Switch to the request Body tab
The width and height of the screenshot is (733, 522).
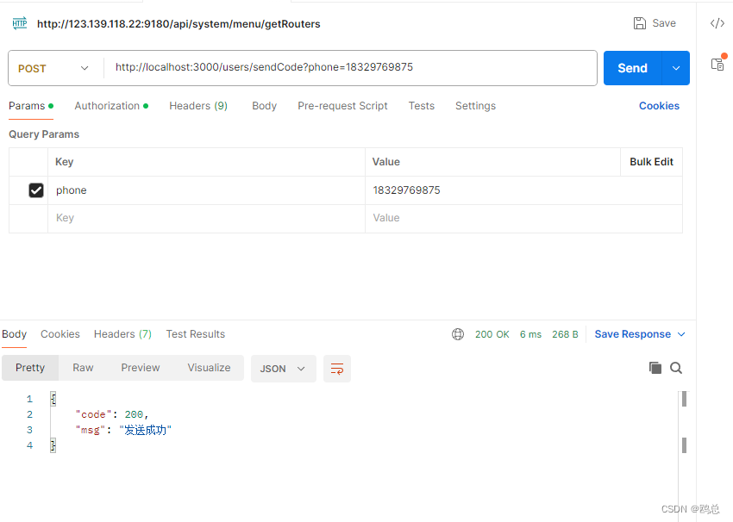264,106
